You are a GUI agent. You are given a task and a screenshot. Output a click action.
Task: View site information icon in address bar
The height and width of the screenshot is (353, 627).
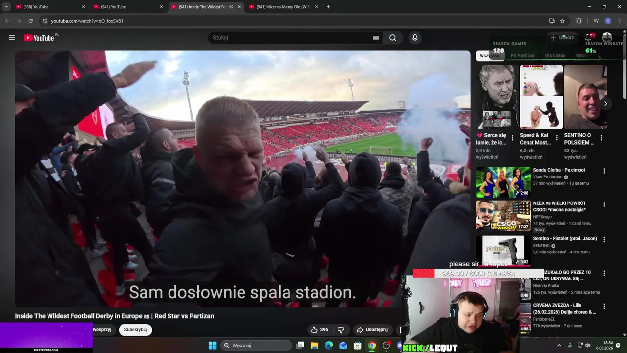point(44,21)
